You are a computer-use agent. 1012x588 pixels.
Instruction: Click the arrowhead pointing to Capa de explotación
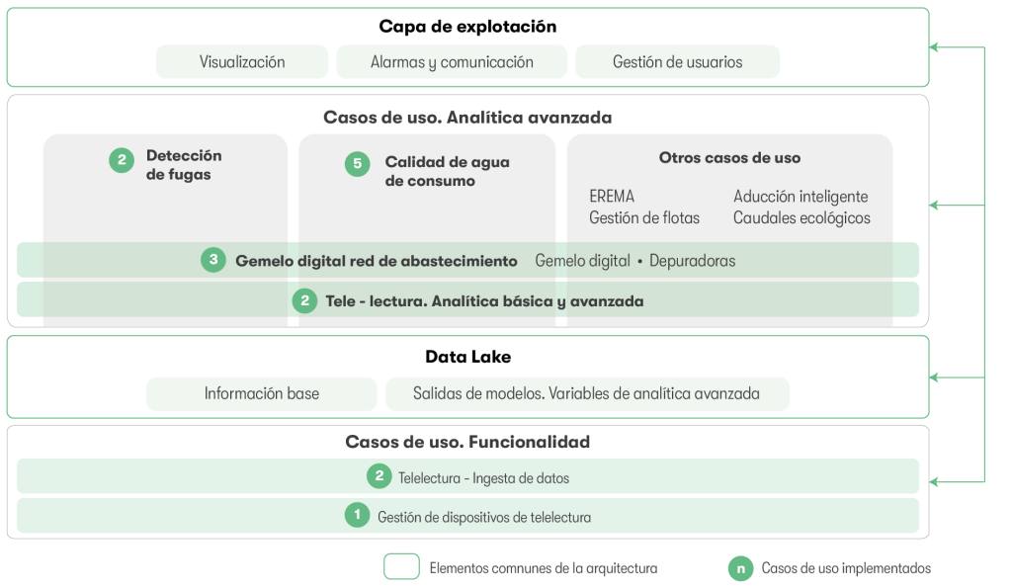click(934, 47)
